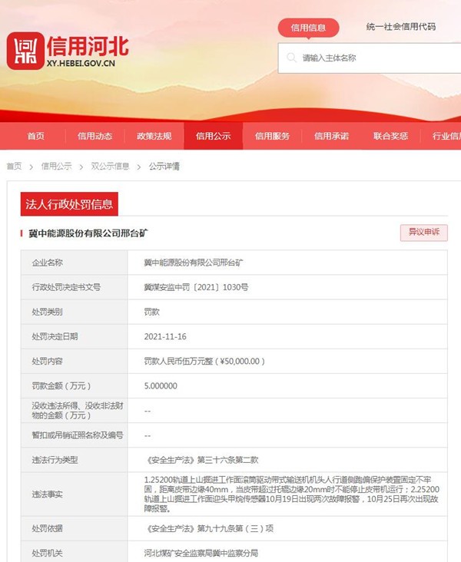Click 《安全生产法》第九十九条第（三）项 value

[x=208, y=528]
